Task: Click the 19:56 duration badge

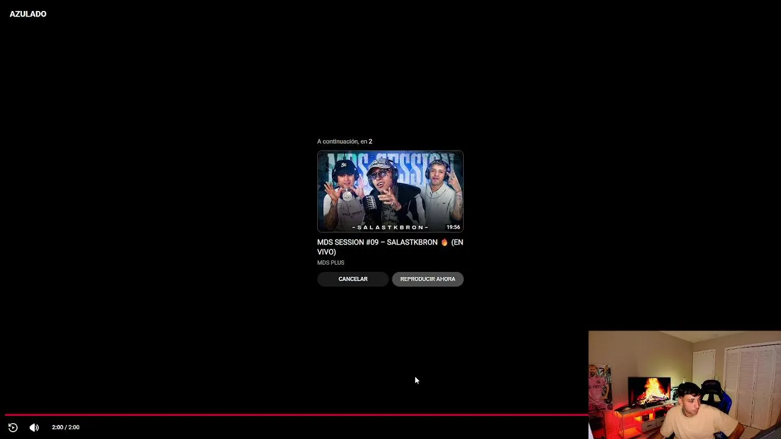Action: pyautogui.click(x=453, y=227)
